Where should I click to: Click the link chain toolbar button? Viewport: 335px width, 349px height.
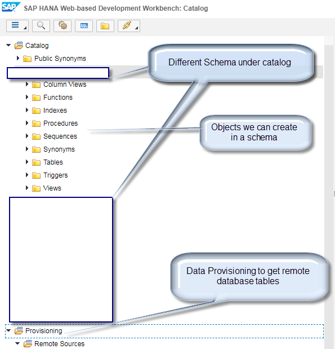[x=129, y=26]
